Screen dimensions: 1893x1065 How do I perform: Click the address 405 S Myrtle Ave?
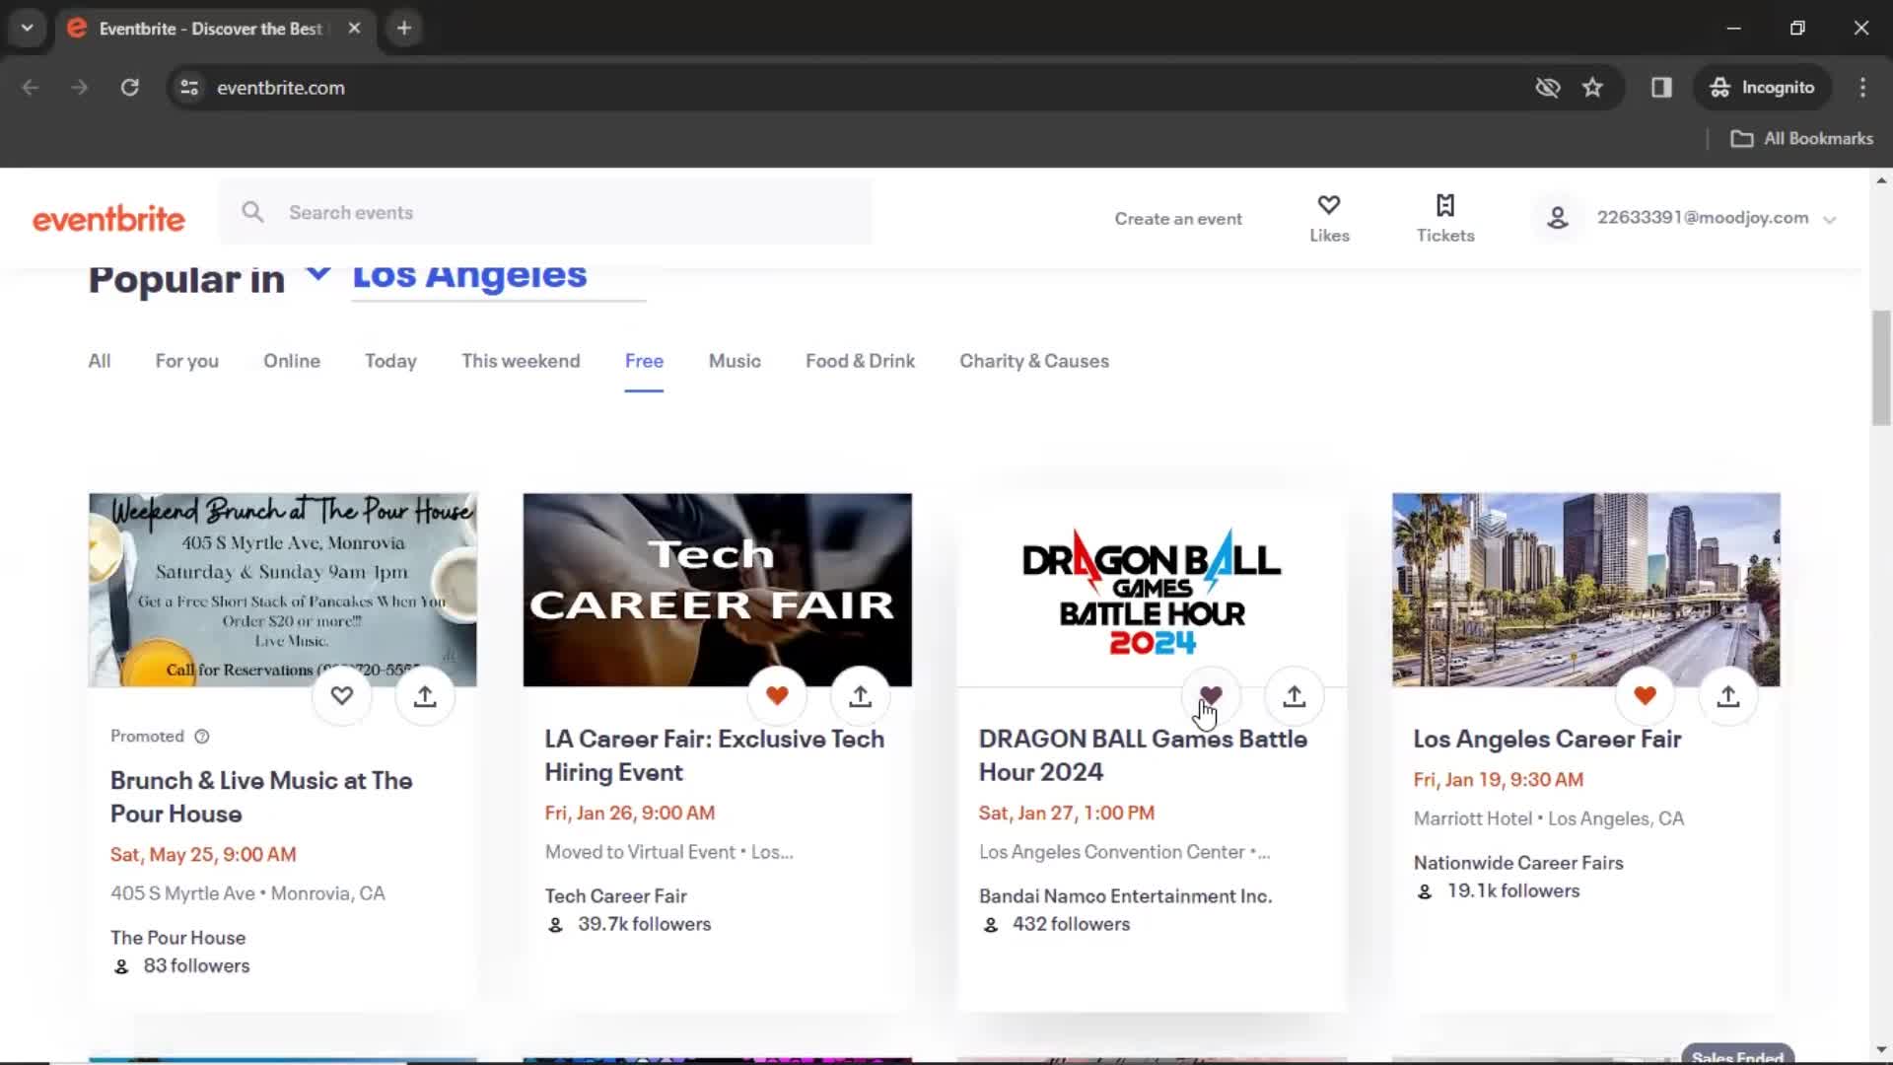pos(182,893)
